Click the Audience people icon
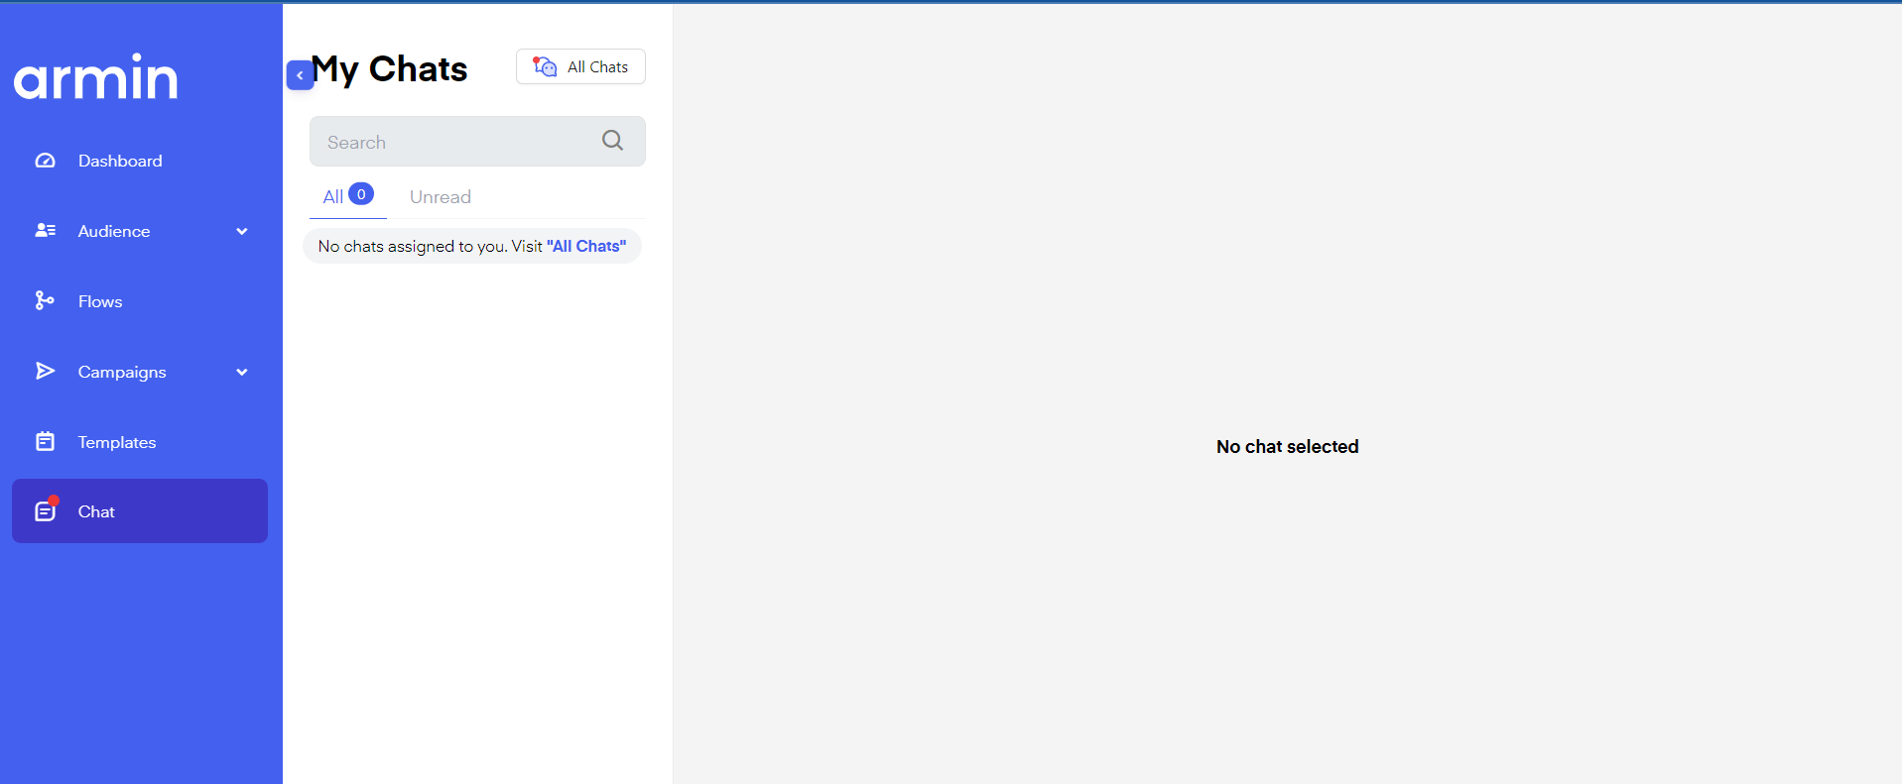Image resolution: width=1902 pixels, height=784 pixels. 45,231
